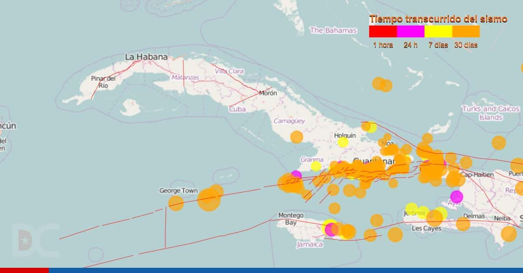523x273 pixels.
Task: Click Turks and Caicos Islands label
Action: tap(491, 113)
